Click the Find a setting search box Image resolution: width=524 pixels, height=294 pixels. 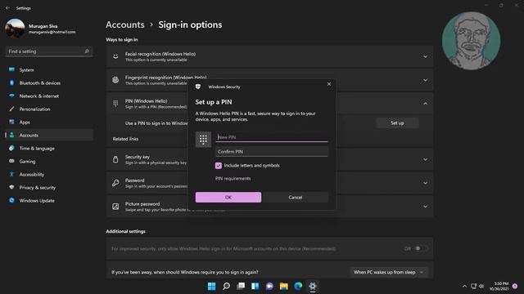tap(49, 51)
